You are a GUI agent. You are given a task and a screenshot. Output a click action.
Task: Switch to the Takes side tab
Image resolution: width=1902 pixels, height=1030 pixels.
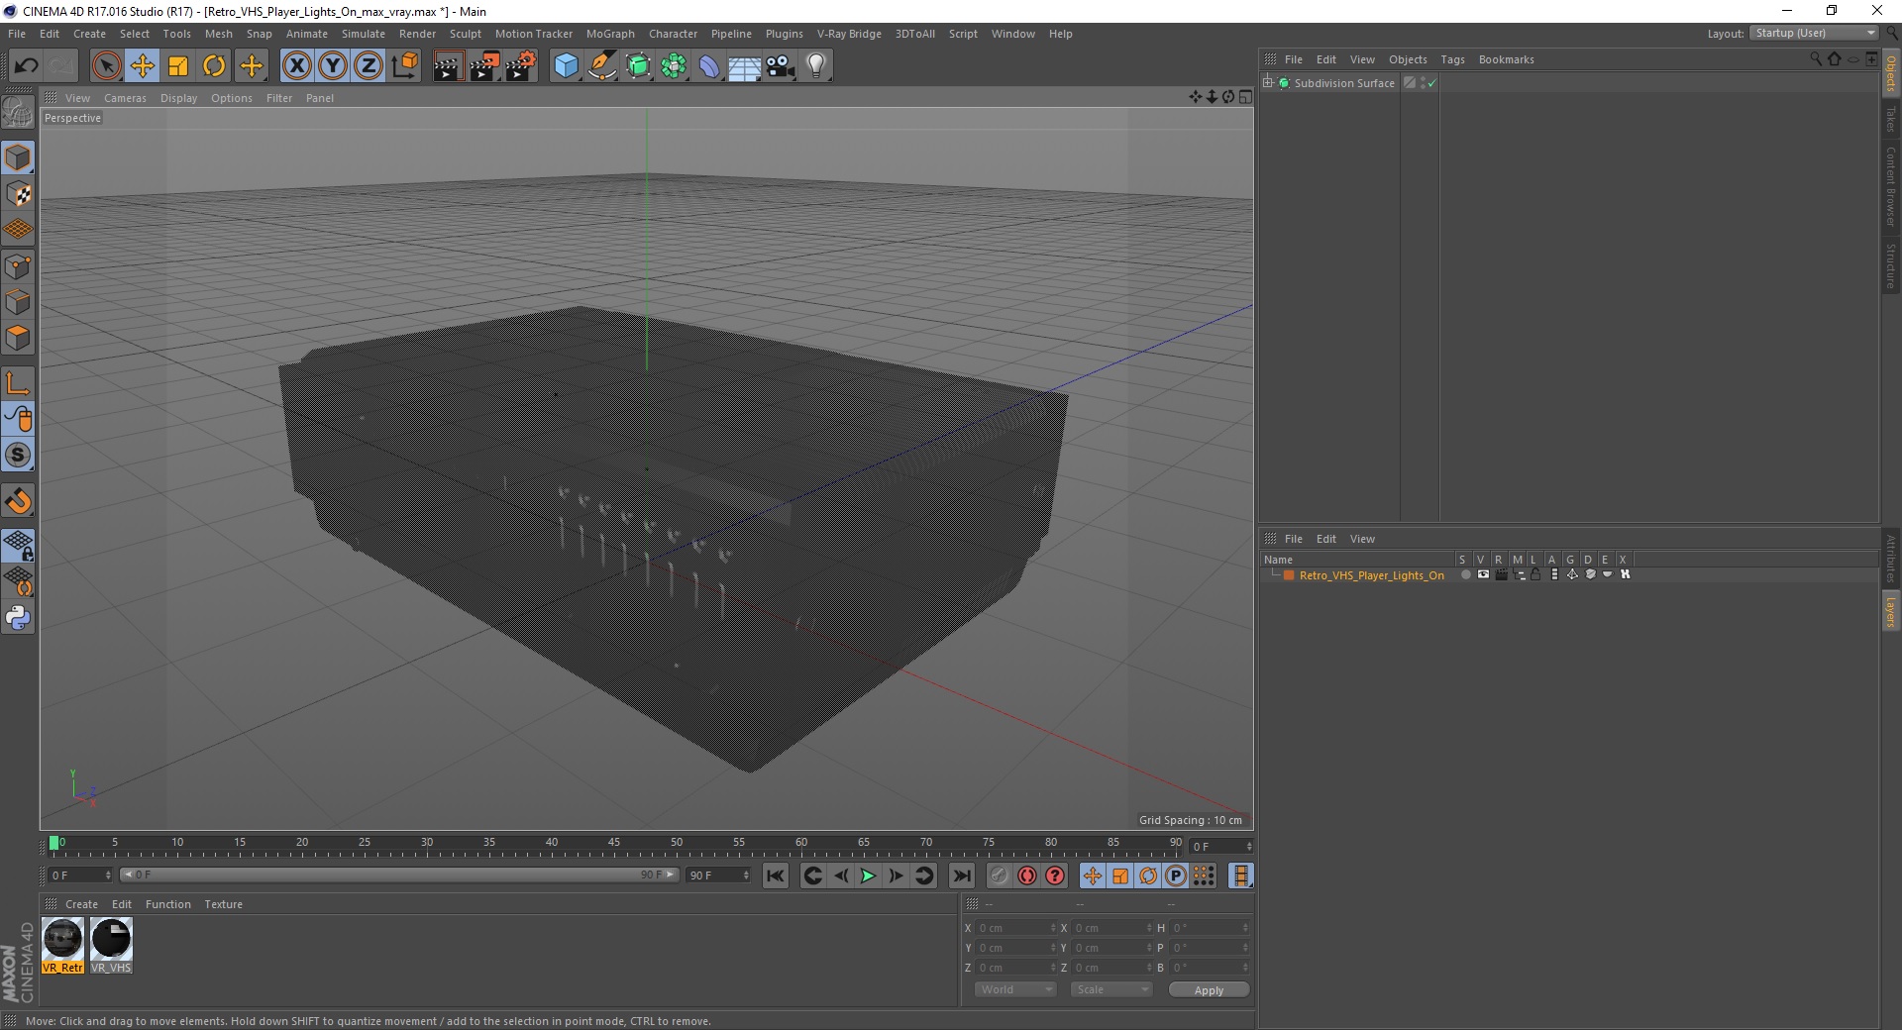pos(1890,119)
